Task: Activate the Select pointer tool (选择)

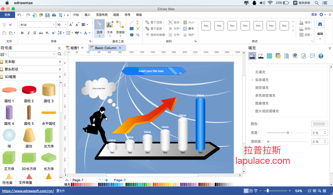Action: (x=99, y=28)
